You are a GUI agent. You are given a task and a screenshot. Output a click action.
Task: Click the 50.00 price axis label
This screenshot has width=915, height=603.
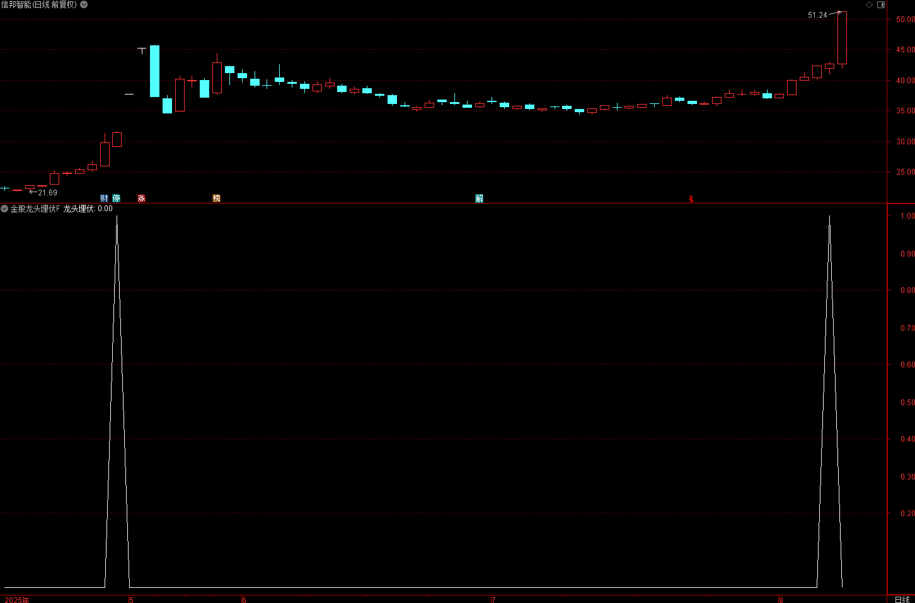coord(905,20)
